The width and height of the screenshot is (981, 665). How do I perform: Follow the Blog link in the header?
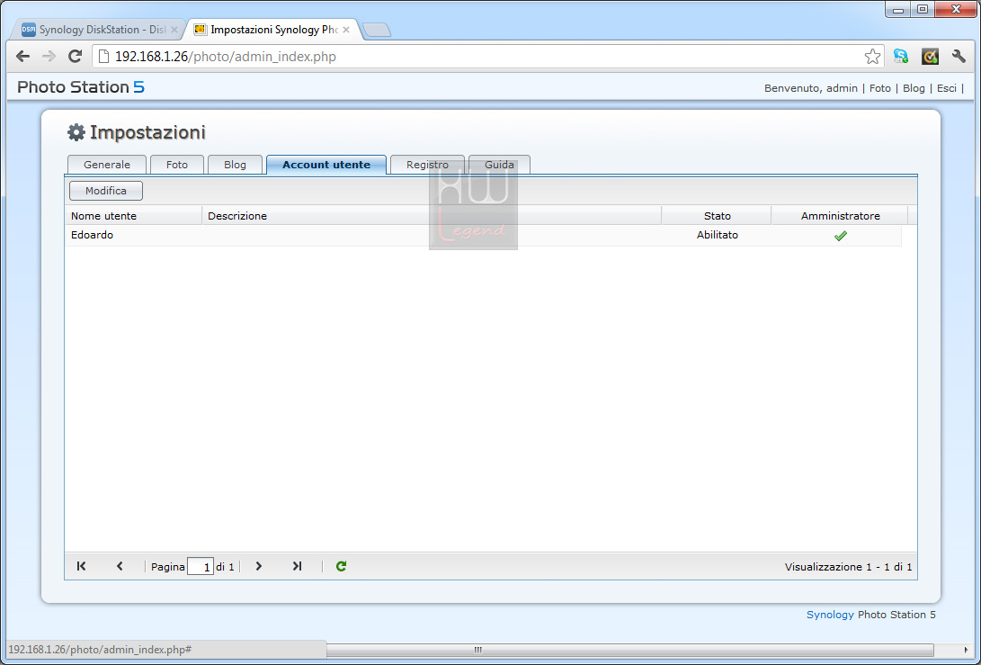914,88
